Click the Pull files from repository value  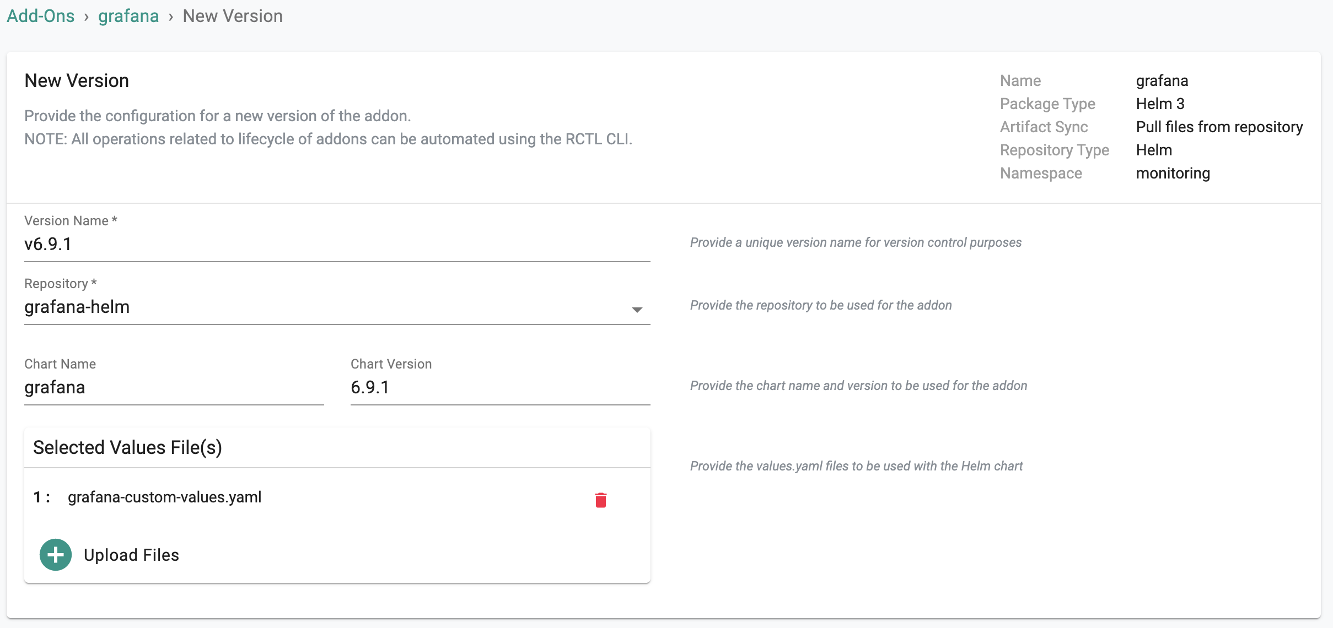pyautogui.click(x=1219, y=127)
